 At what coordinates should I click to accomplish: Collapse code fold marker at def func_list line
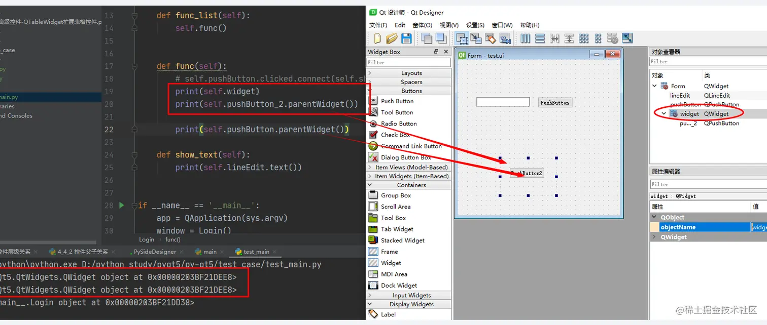tap(134, 16)
